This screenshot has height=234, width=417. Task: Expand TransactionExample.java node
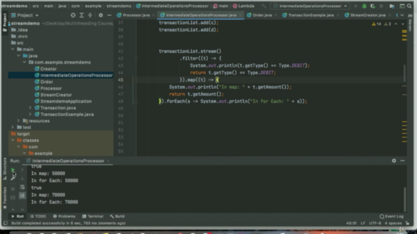click(x=30, y=114)
